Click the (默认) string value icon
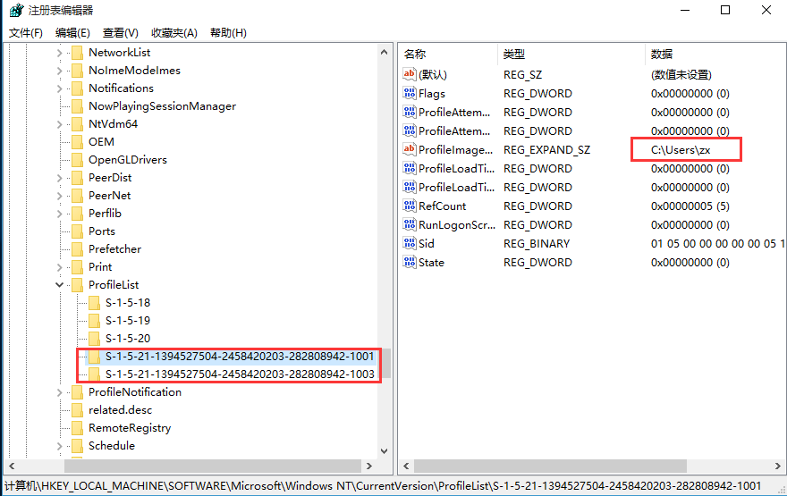The image size is (787, 496). pyautogui.click(x=410, y=75)
